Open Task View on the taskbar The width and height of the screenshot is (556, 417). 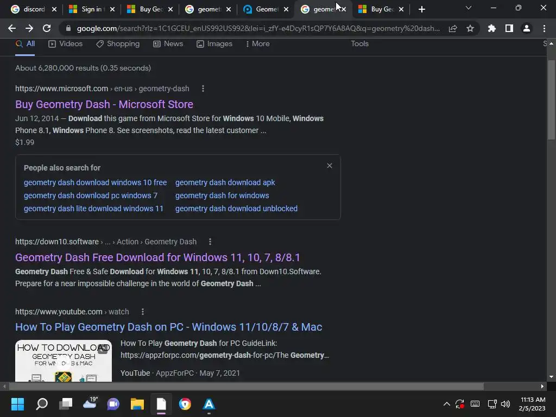[x=66, y=404]
